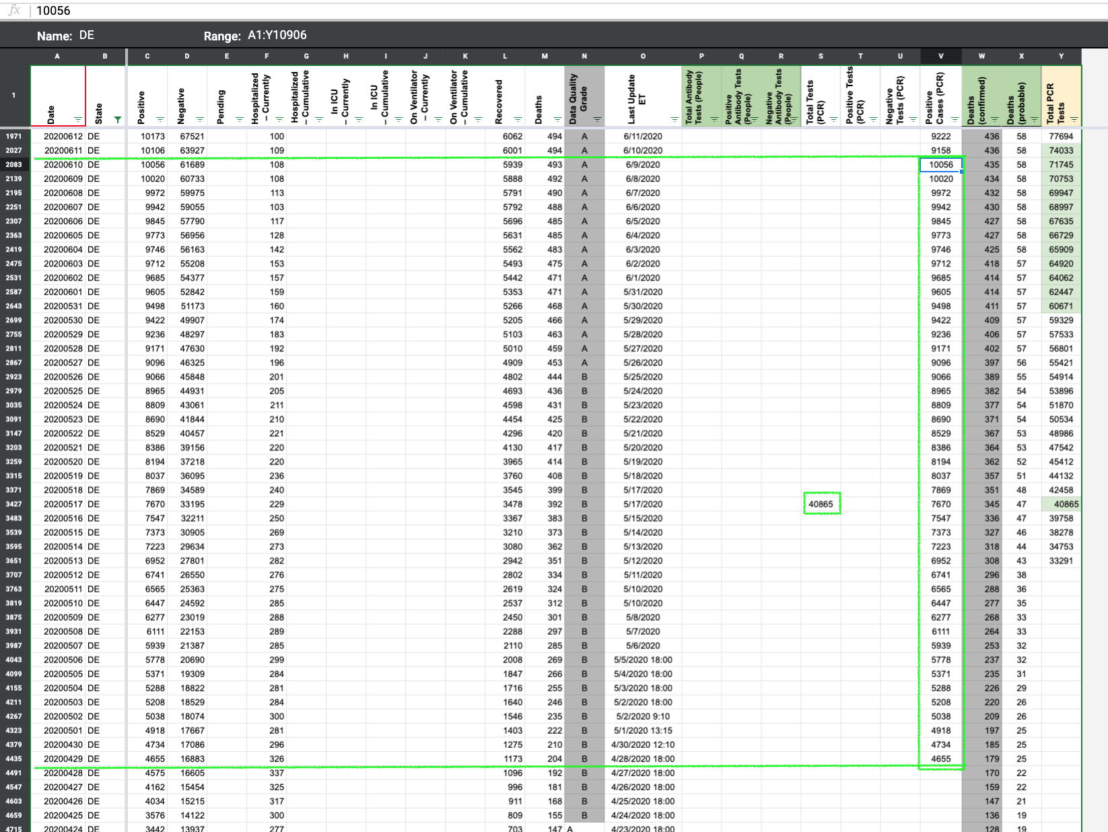Select column O header
This screenshot has height=832, width=1108.
[x=643, y=56]
